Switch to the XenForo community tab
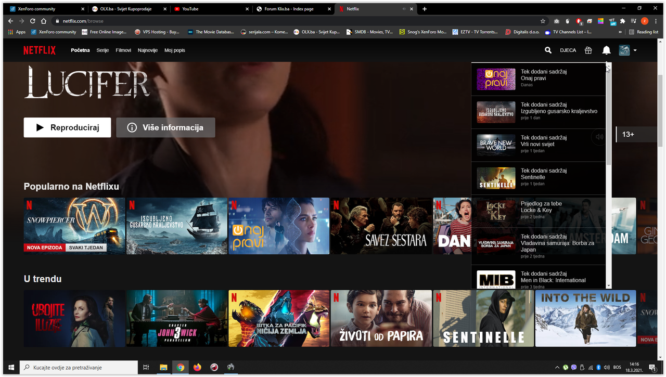The image size is (666, 377). pos(46,9)
